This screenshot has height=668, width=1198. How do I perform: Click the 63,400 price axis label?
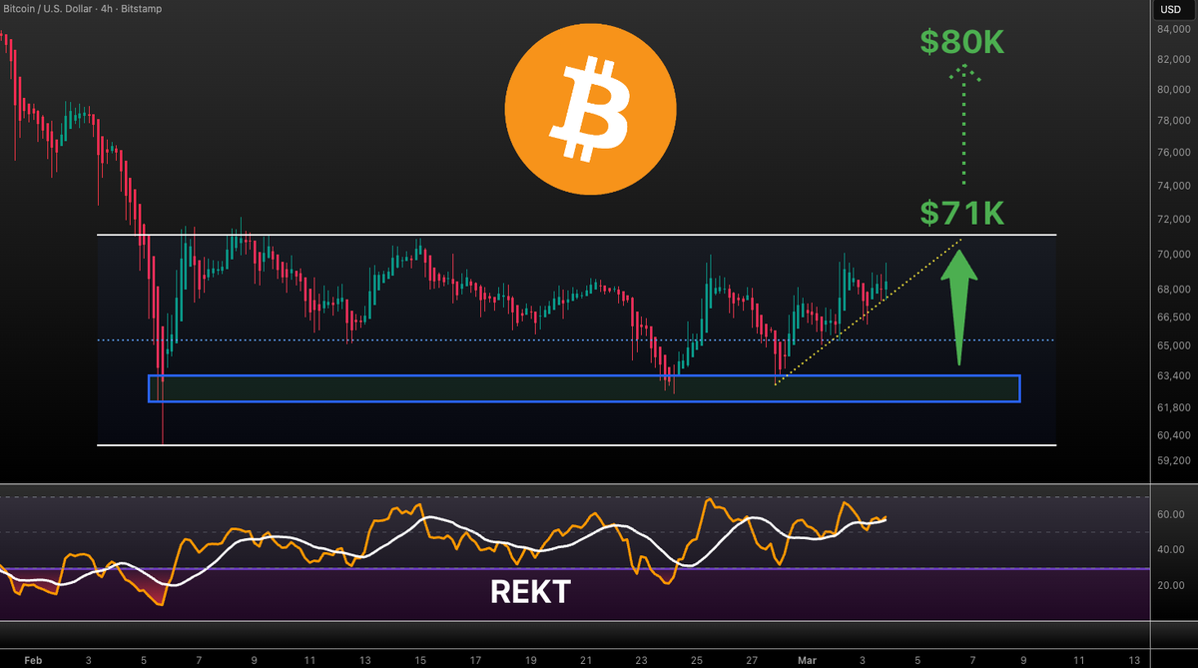pos(1174,376)
